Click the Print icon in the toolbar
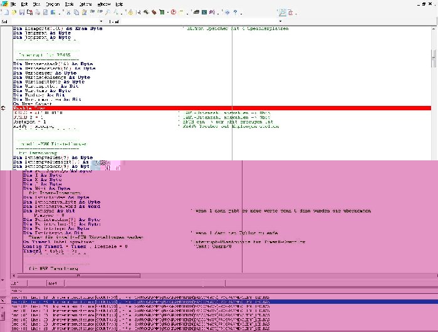 click(37, 13)
